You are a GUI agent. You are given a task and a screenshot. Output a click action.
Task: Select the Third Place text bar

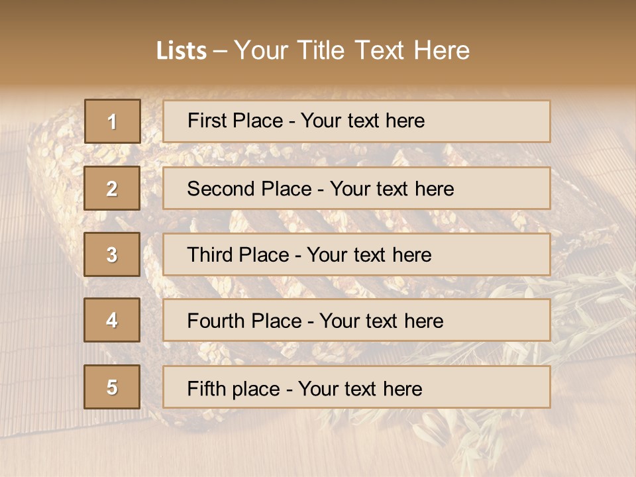click(x=356, y=254)
